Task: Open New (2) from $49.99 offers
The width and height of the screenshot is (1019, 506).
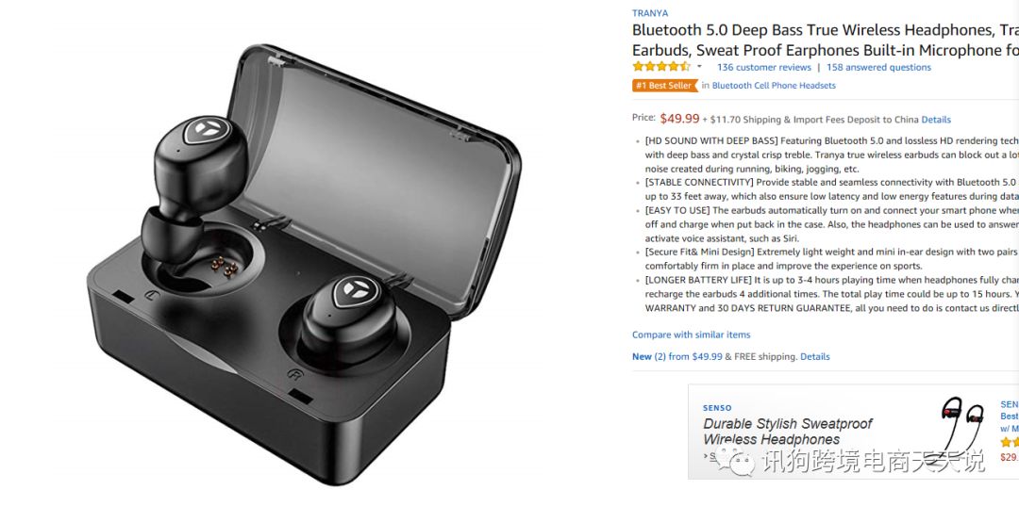Action: click(x=677, y=356)
